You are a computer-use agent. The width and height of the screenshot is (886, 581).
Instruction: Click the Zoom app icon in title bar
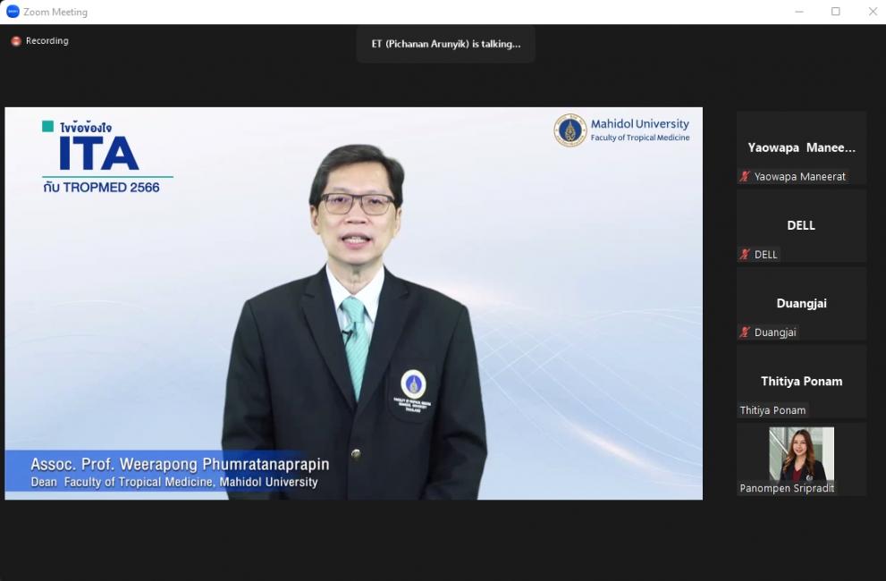click(13, 12)
